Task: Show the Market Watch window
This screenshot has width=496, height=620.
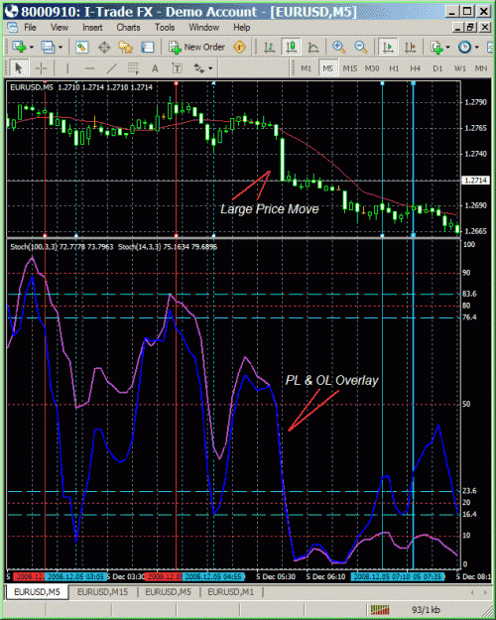Action: click(81, 47)
